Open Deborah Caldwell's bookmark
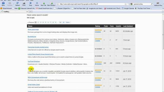This screenshot has width=164, height=92. pyautogui.click(x=27, y=8)
